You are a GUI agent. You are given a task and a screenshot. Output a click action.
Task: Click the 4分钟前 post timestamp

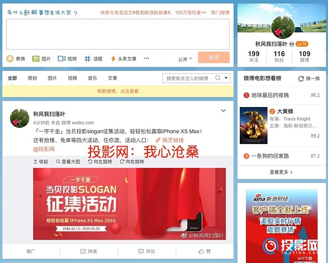pyautogui.click(x=41, y=123)
